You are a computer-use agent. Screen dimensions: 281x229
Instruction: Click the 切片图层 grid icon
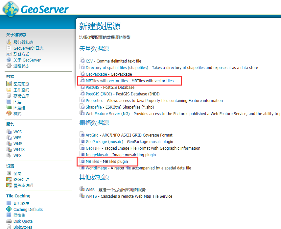pyautogui.click(x=9, y=203)
